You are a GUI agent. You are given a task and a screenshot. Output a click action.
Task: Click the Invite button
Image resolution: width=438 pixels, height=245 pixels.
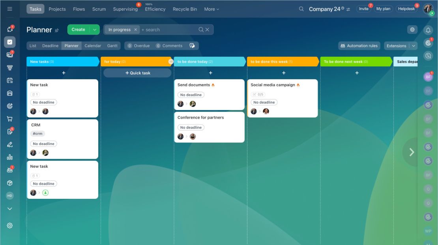coord(363,9)
